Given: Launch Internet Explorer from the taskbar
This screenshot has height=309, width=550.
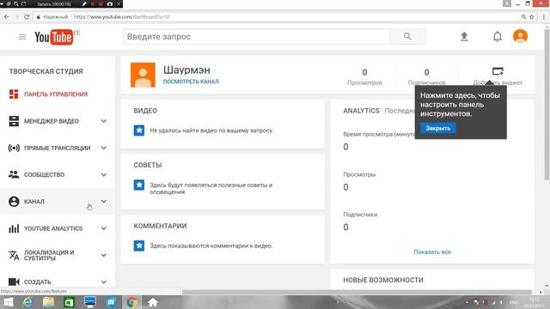Looking at the screenshot, I should 27,302.
